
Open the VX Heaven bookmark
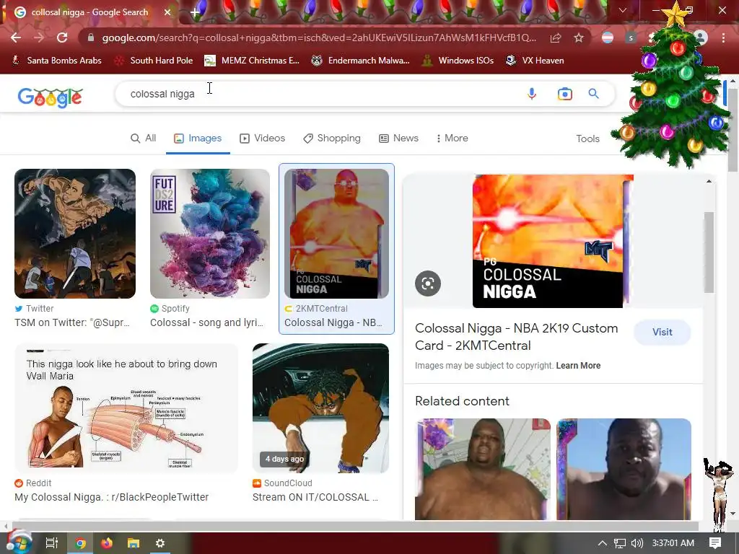[x=535, y=61]
